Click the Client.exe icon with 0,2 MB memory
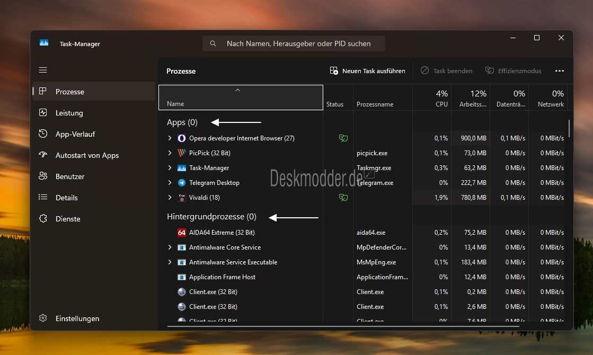This screenshot has width=593, height=355. click(182, 291)
